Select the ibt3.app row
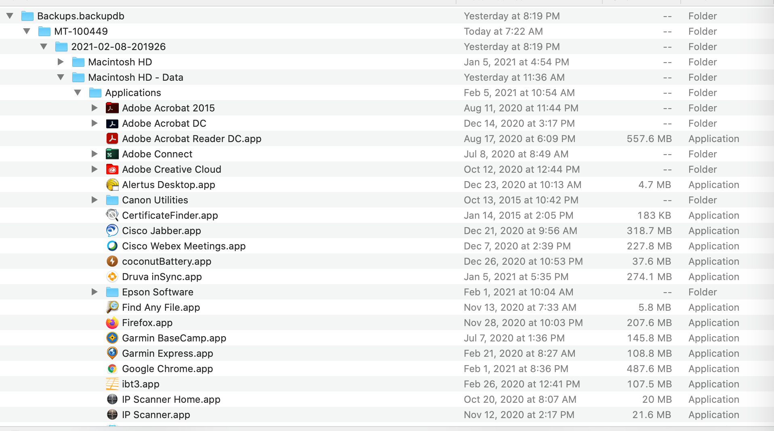 [141, 384]
